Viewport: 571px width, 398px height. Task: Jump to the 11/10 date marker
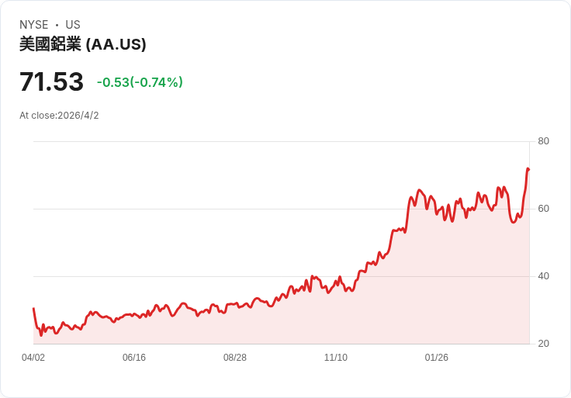[x=336, y=358]
